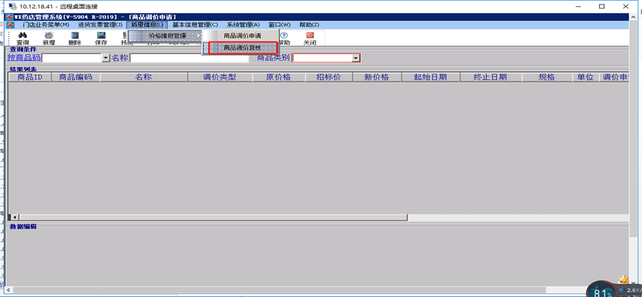The width and height of the screenshot is (642, 297).
Task: Expand the 按商品码 combo box arrow
Action: [105, 58]
